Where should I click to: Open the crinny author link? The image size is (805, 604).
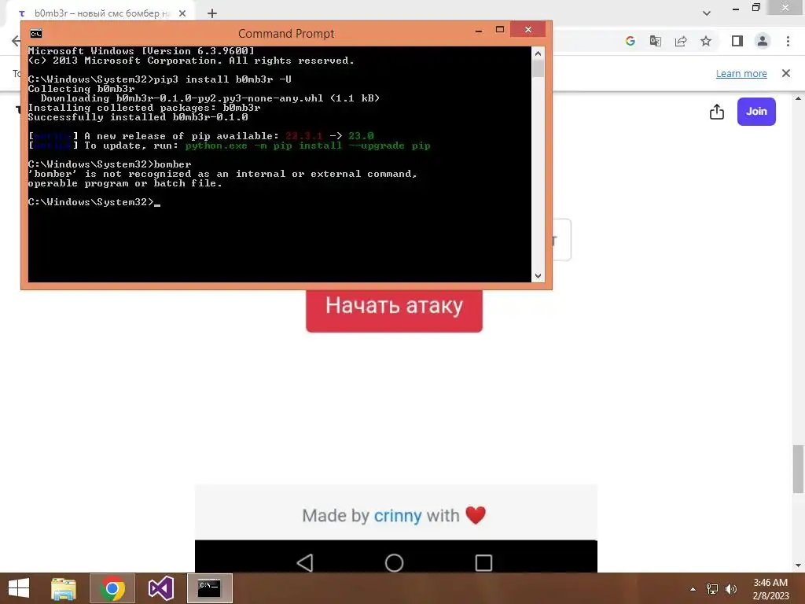397,515
